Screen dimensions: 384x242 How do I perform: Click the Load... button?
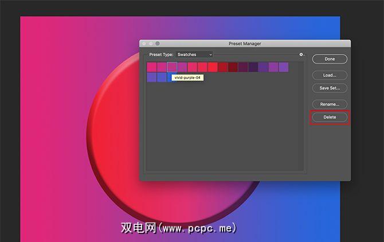(330, 75)
